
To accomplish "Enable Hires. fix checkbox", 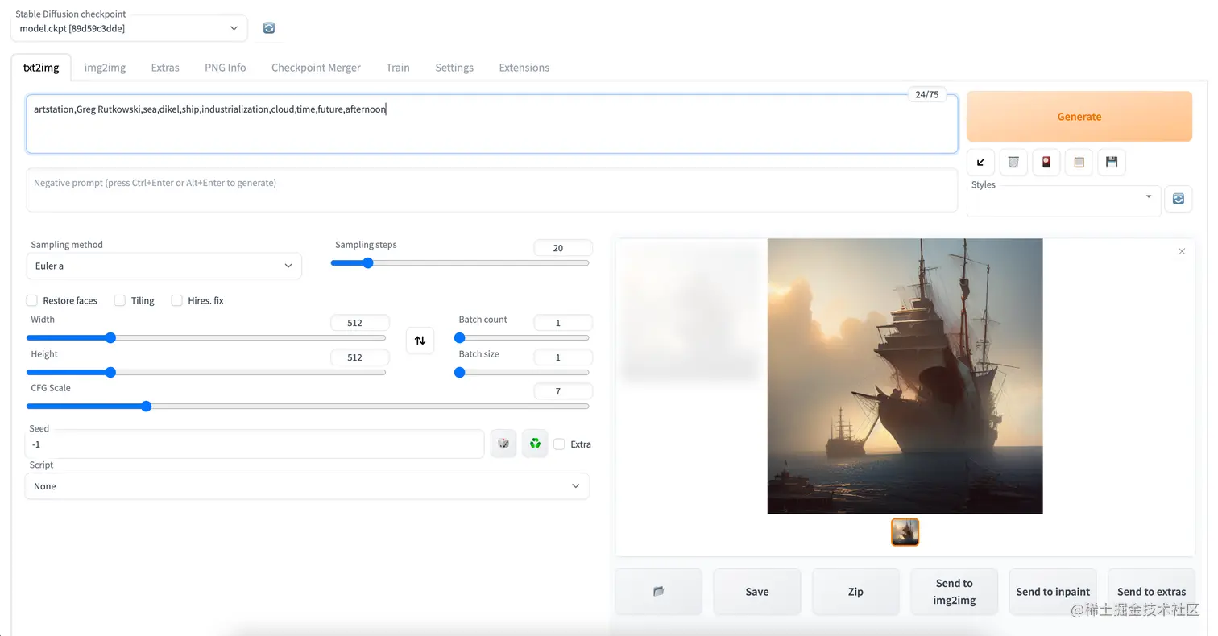I will point(176,300).
